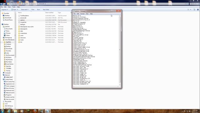Image resolution: width=200 pixels, height=113 pixels.
Task: Select the options text file icon
Action: pyautogui.click(x=19, y=20)
